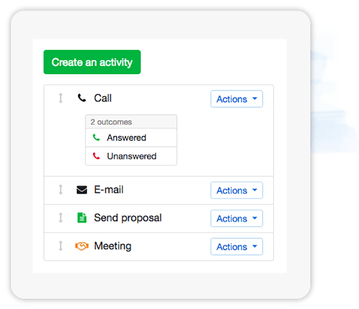This screenshot has width=359, height=309.
Task: Click the reorder arrow on Meeting row
Action: [61, 246]
